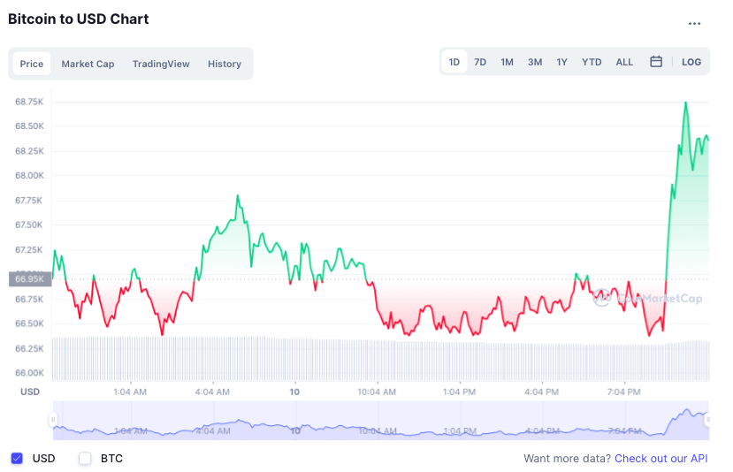The height and width of the screenshot is (472, 733).
Task: Click right handle of range navigator
Action: click(x=707, y=420)
